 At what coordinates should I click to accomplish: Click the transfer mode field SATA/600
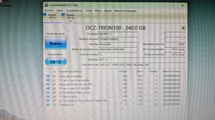click(118, 49)
